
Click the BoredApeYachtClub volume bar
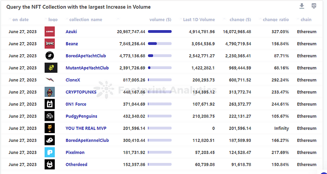(x=160, y=56)
